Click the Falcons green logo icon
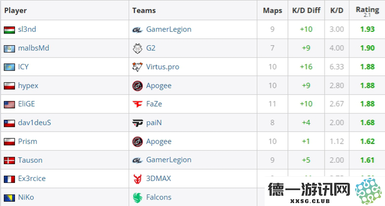 [138, 197]
